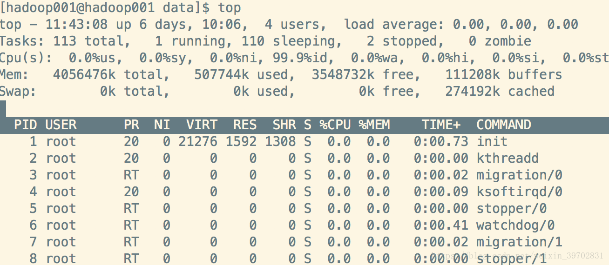Click the ksoftirqd/0 time 0:00.09
This screenshot has height=265, width=609.
click(441, 192)
